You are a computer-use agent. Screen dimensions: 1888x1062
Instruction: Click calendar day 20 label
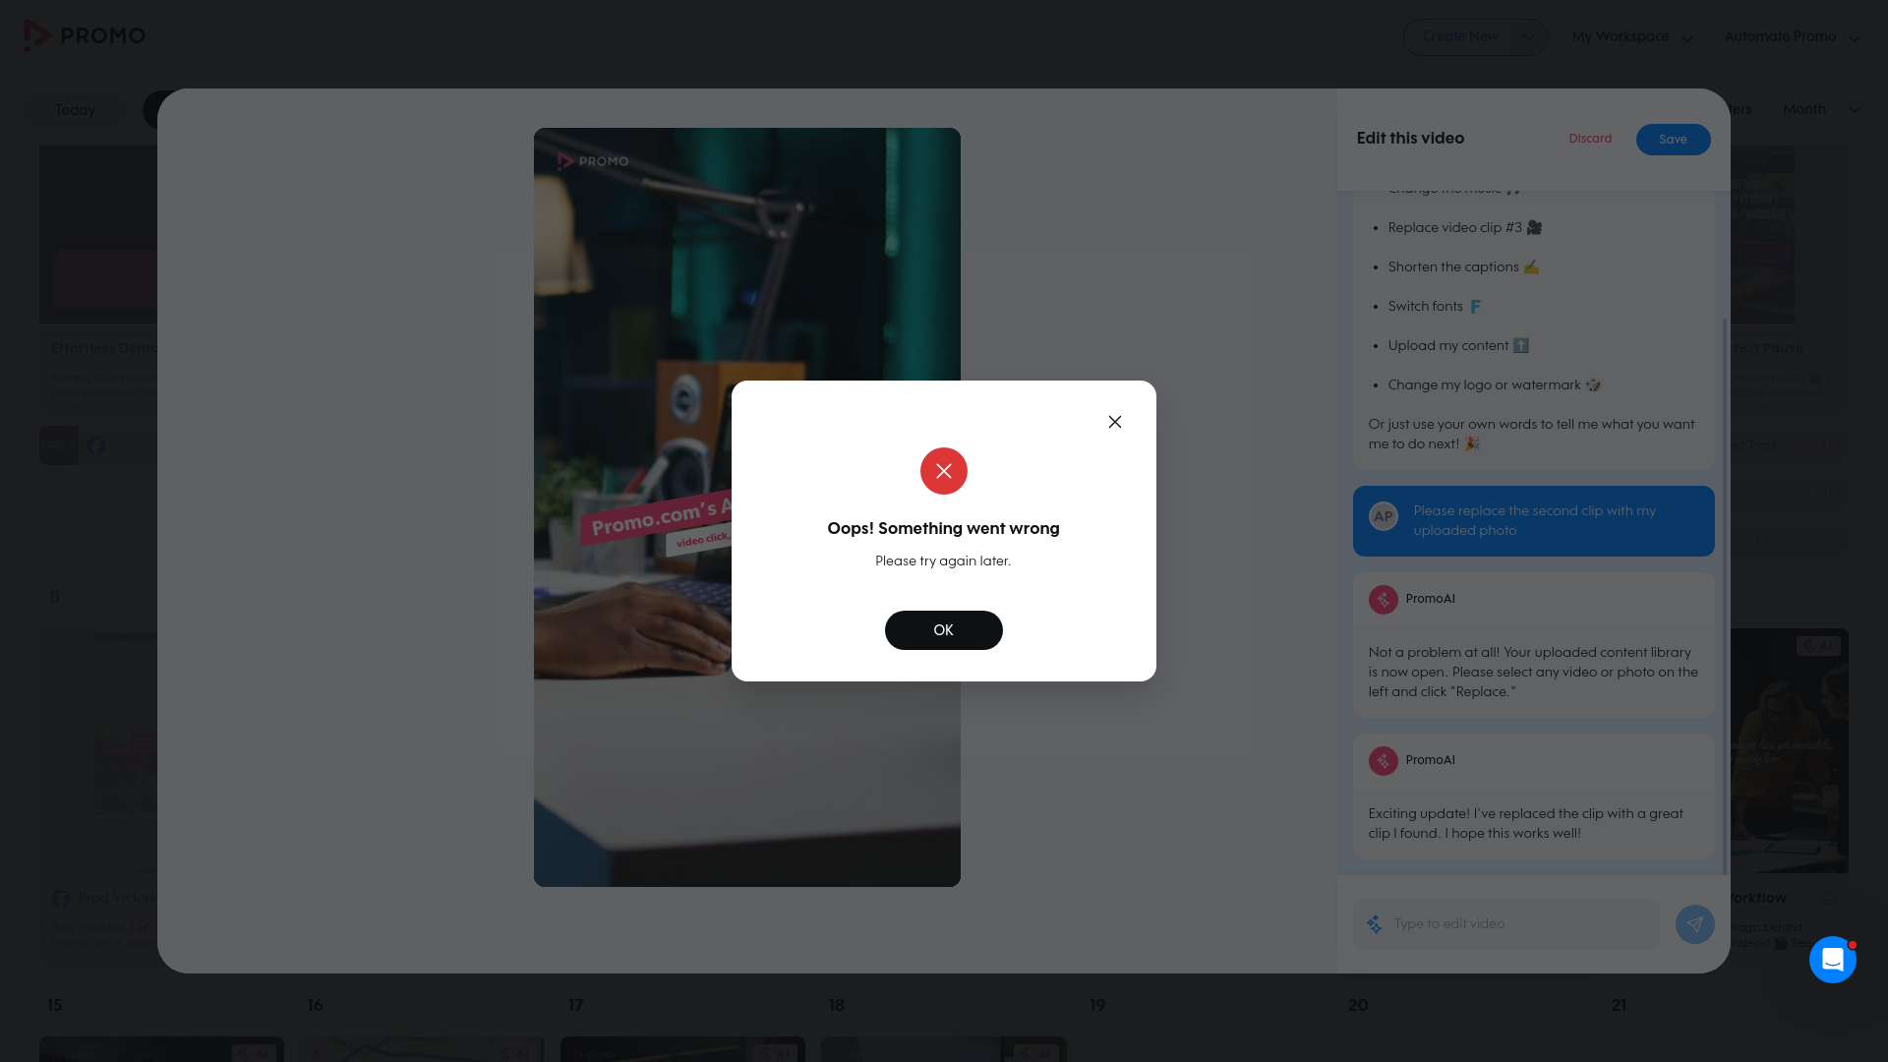click(x=1358, y=1005)
